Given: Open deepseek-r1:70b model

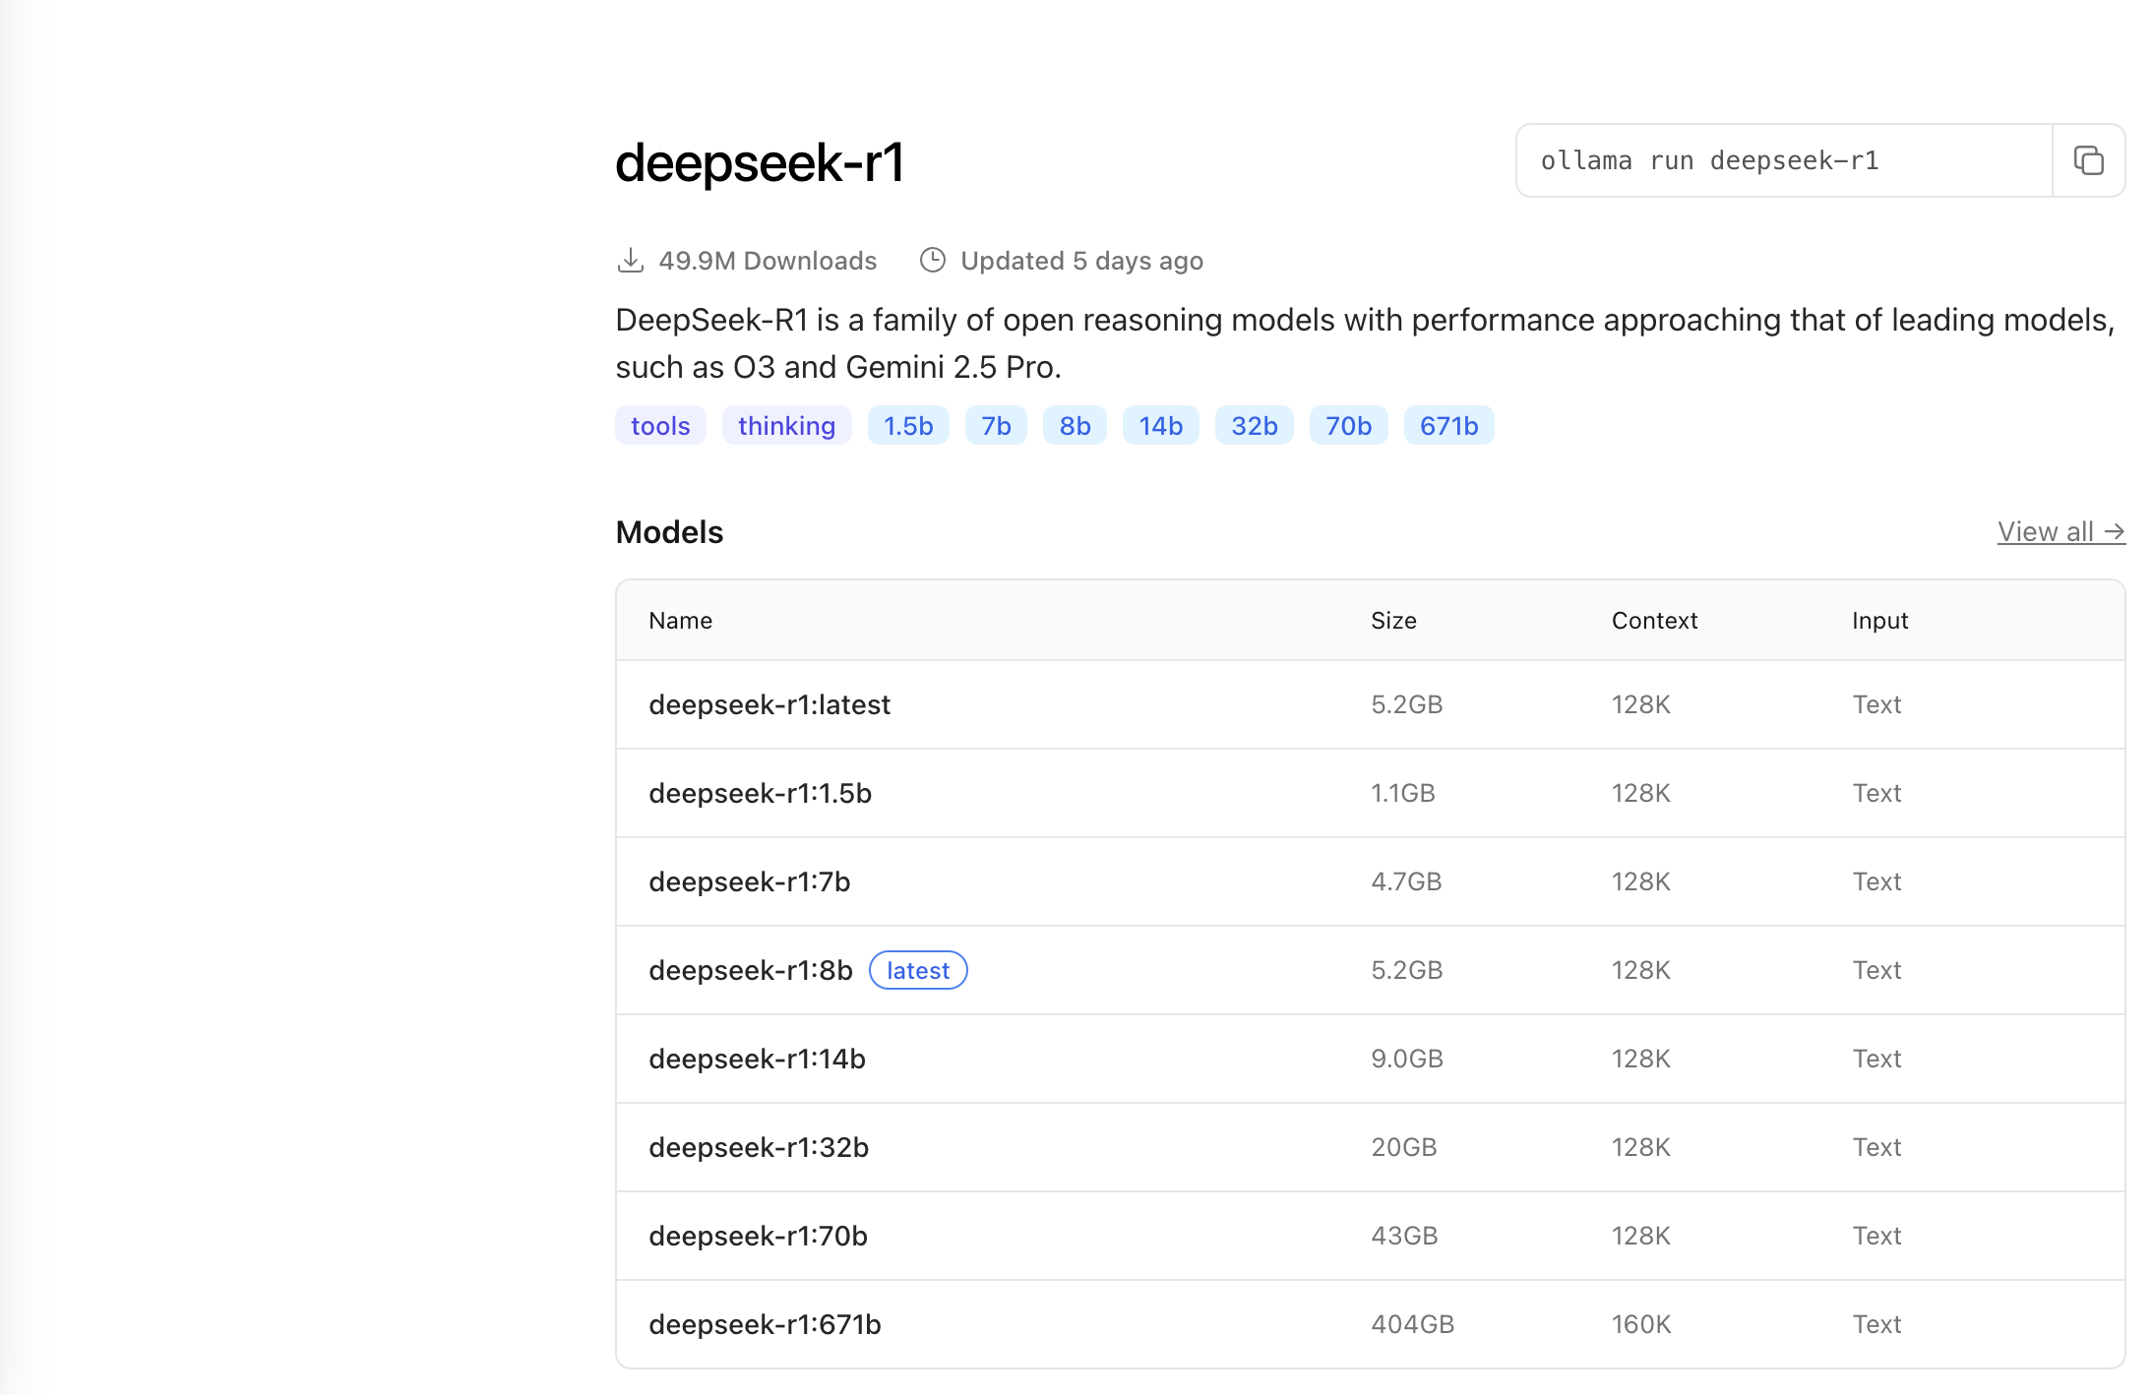Looking at the screenshot, I should [758, 1236].
